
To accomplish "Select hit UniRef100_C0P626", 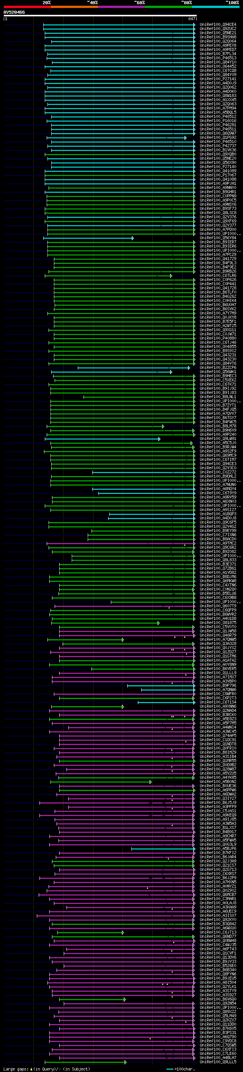I will click(218, 280).
